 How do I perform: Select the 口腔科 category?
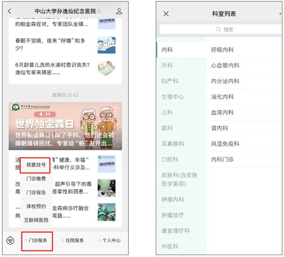coord(181,159)
